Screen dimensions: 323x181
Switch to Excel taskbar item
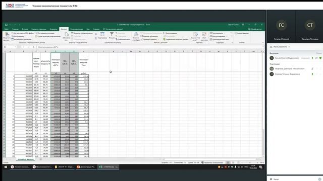coord(108,167)
